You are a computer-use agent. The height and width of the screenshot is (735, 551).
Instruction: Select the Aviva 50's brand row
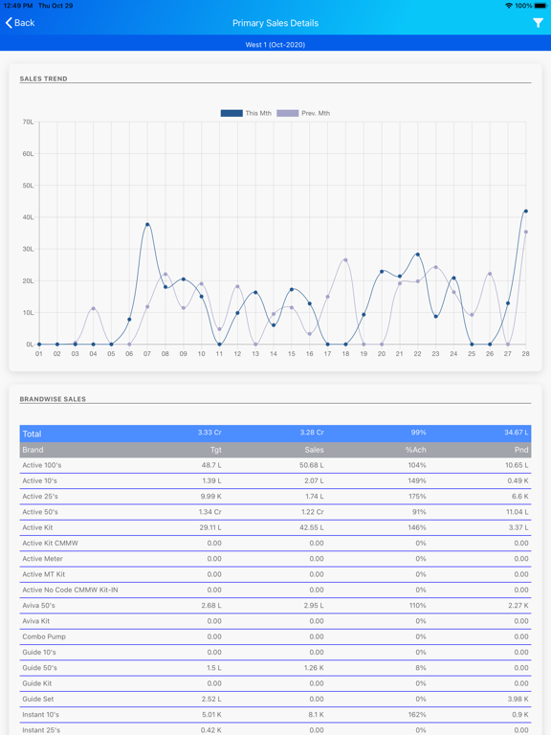coord(275,605)
